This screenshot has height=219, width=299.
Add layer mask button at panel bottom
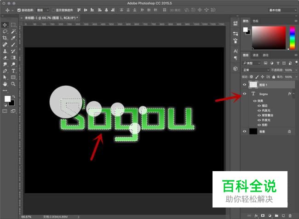(x=263, y=216)
